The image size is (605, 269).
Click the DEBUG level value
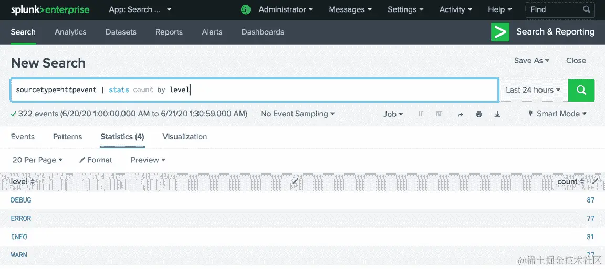point(21,200)
